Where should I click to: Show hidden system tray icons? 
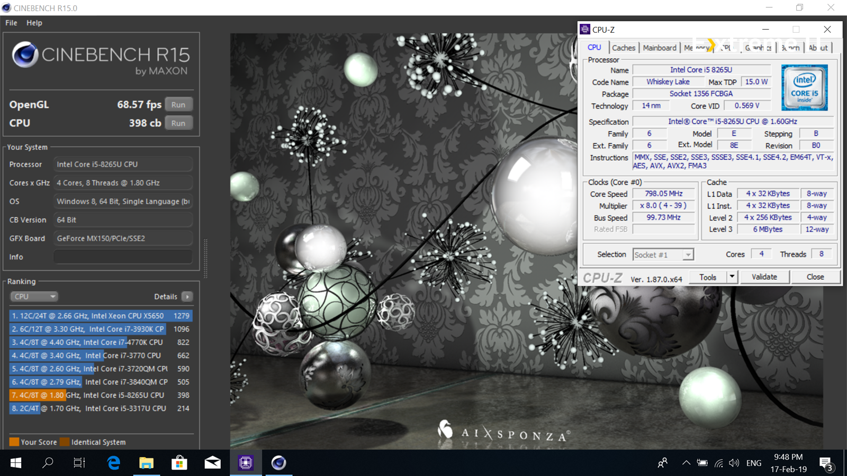pos(686,463)
